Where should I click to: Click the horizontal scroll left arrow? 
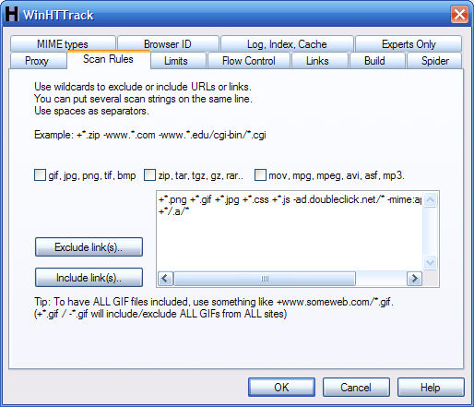(165, 279)
